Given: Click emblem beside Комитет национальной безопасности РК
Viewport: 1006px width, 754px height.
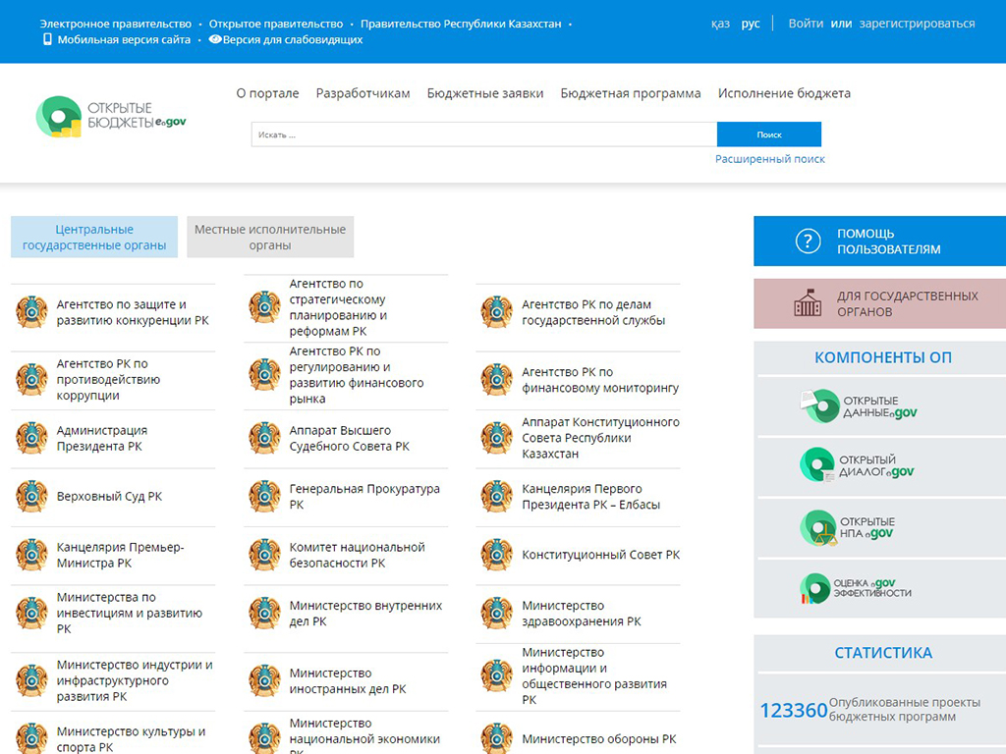Looking at the screenshot, I should point(264,555).
